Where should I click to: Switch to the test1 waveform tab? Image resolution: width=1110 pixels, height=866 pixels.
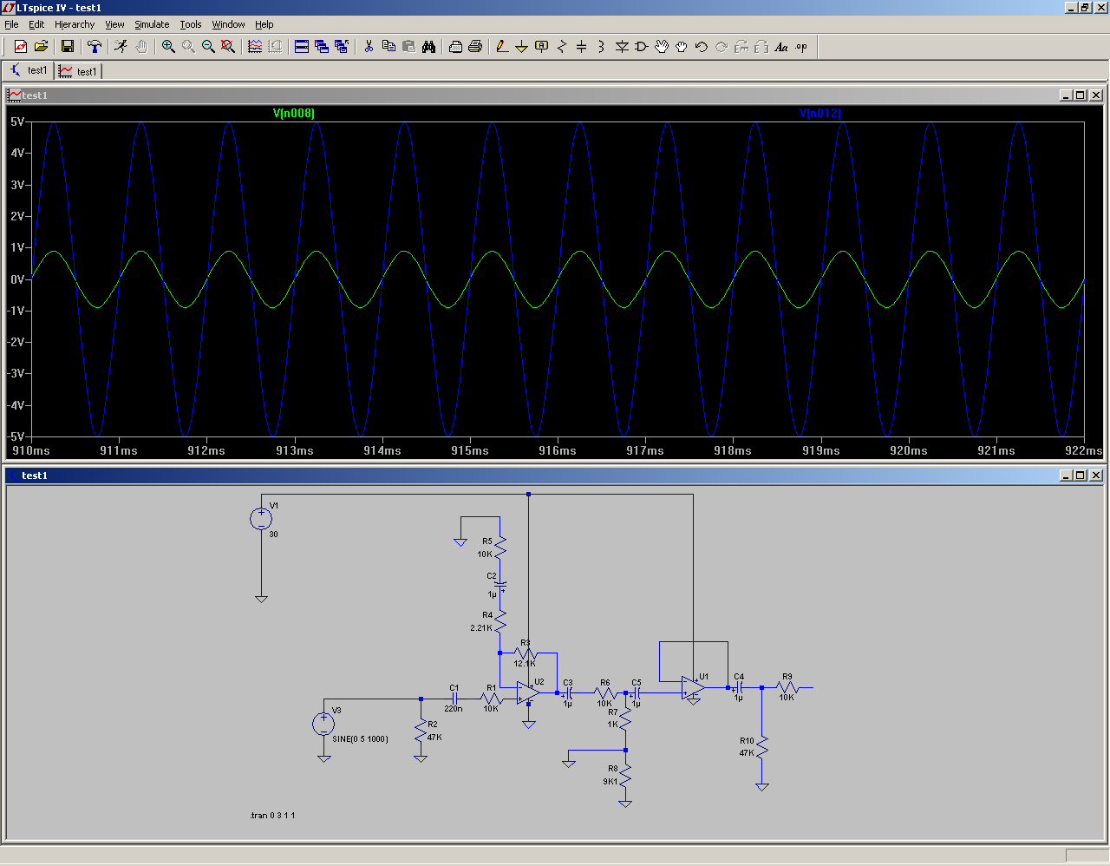pos(79,71)
